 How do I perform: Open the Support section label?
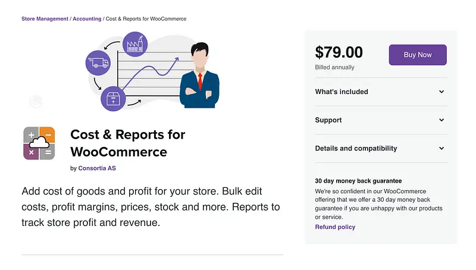(x=328, y=120)
